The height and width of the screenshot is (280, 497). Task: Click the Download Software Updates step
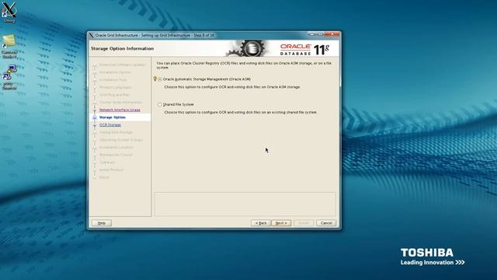(123, 65)
